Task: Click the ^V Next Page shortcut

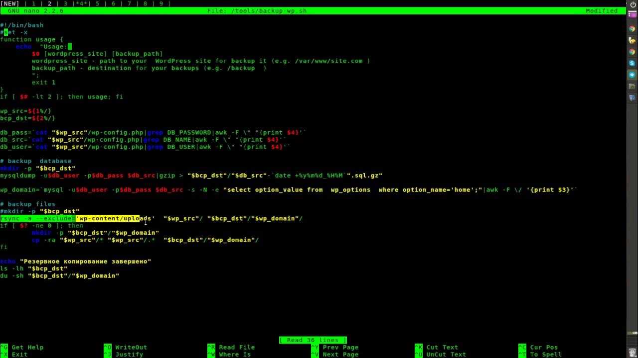Action: click(x=335, y=355)
